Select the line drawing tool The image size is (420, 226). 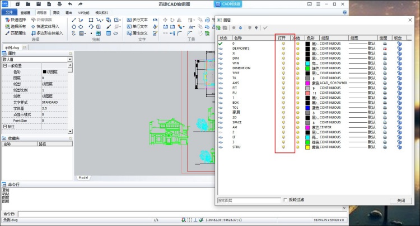(x=74, y=20)
